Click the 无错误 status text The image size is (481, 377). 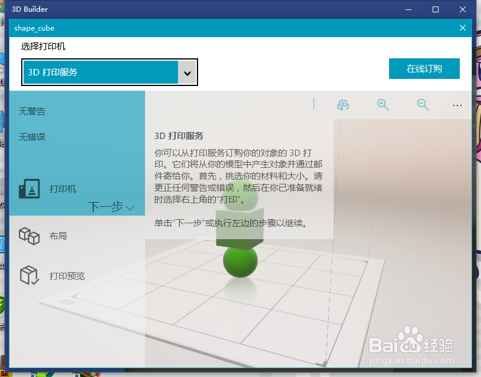click(x=32, y=137)
